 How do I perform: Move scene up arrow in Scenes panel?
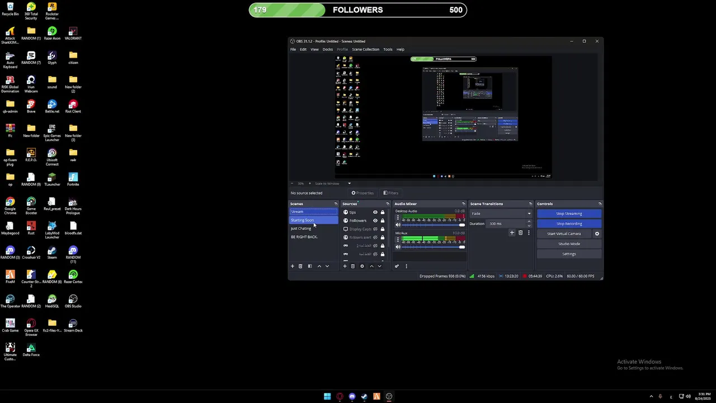point(319,266)
